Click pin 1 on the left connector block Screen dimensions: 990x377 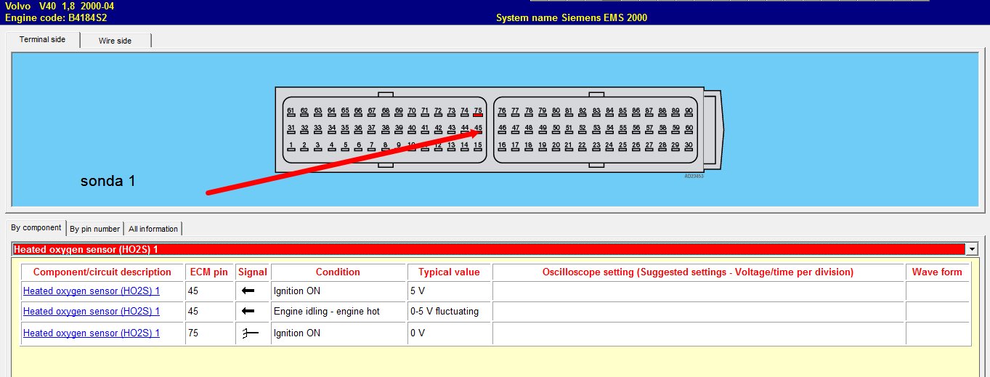tap(291, 147)
